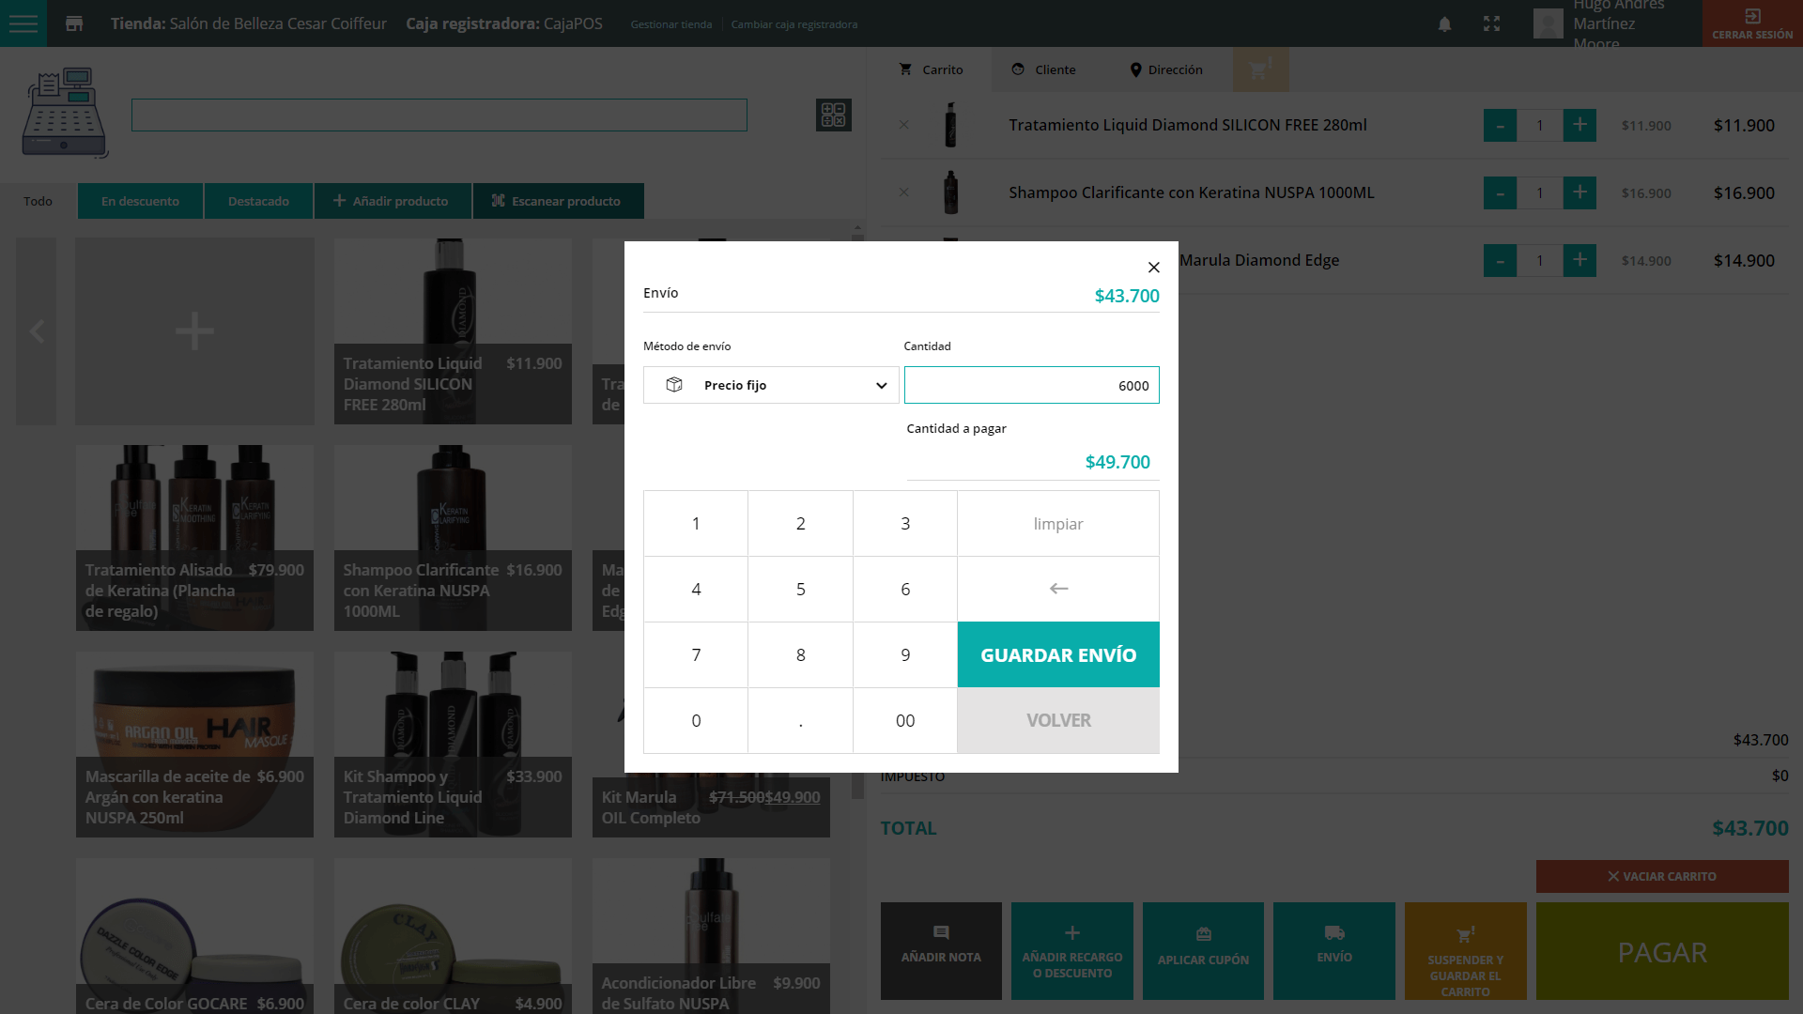Click Vaciar Carrito button
The image size is (1803, 1014).
[1662, 876]
